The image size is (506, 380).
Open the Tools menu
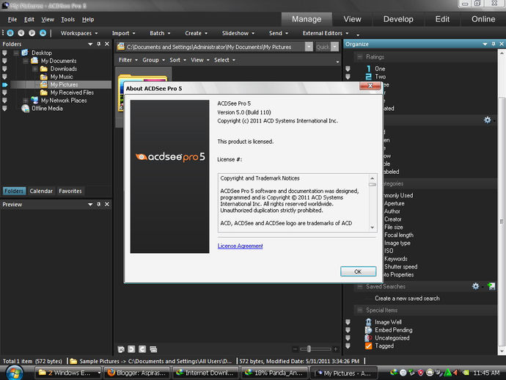click(x=67, y=19)
